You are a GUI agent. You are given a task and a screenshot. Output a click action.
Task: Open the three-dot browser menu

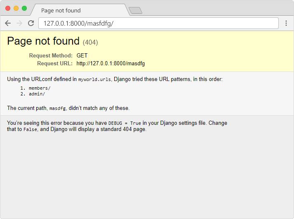[x=286, y=23]
